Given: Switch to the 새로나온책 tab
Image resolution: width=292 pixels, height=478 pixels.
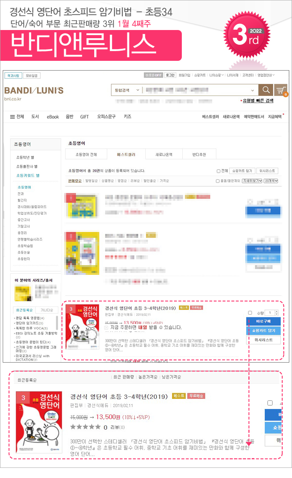Looking at the screenshot, I should click(164, 155).
